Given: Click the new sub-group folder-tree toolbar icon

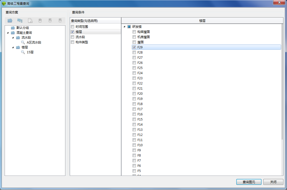Looking at the screenshot, I should (x=20, y=21).
